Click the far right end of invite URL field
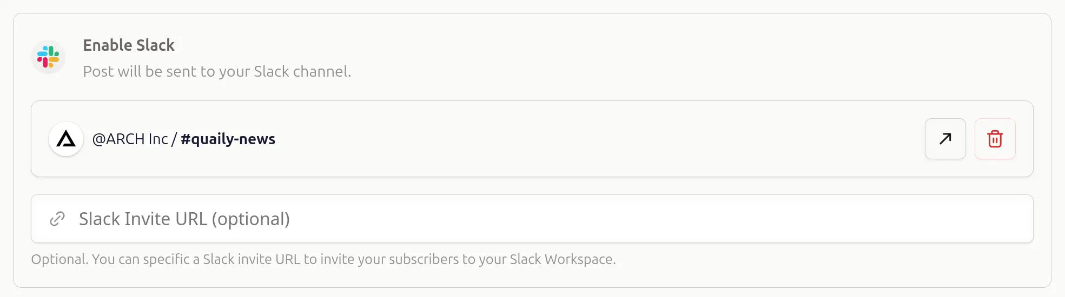This screenshot has height=297, width=1065. click(1017, 219)
